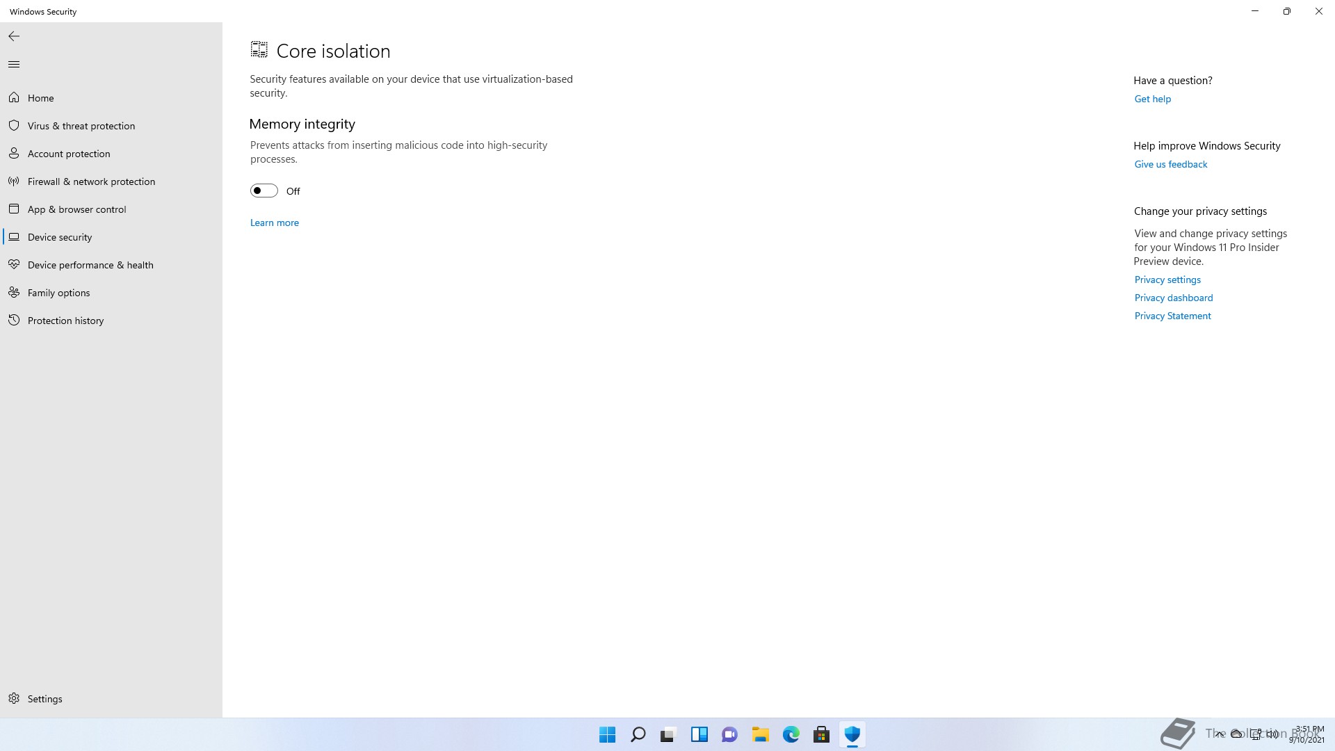Open taskbar Search
1335x751 pixels.
tap(638, 734)
